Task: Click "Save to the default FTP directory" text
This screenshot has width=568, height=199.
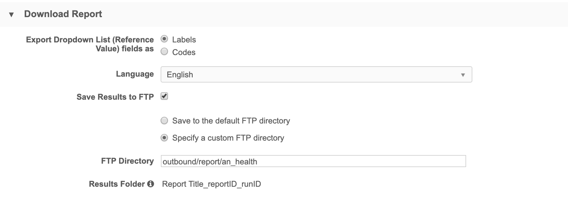Action: (x=231, y=121)
